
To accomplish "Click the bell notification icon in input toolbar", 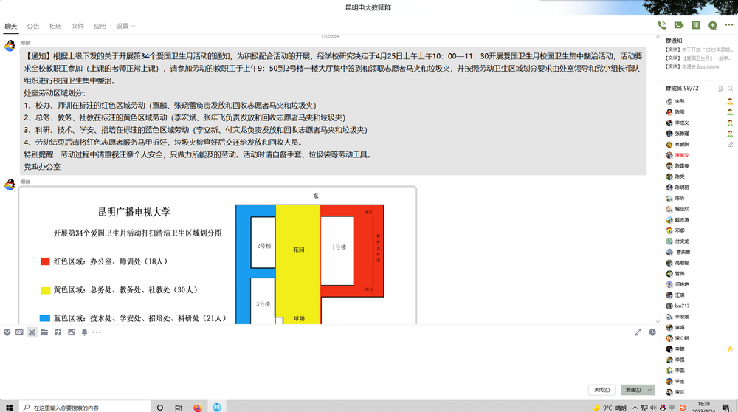I will (x=85, y=332).
